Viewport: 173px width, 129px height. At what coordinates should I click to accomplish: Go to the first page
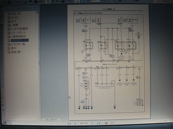click(69, 123)
